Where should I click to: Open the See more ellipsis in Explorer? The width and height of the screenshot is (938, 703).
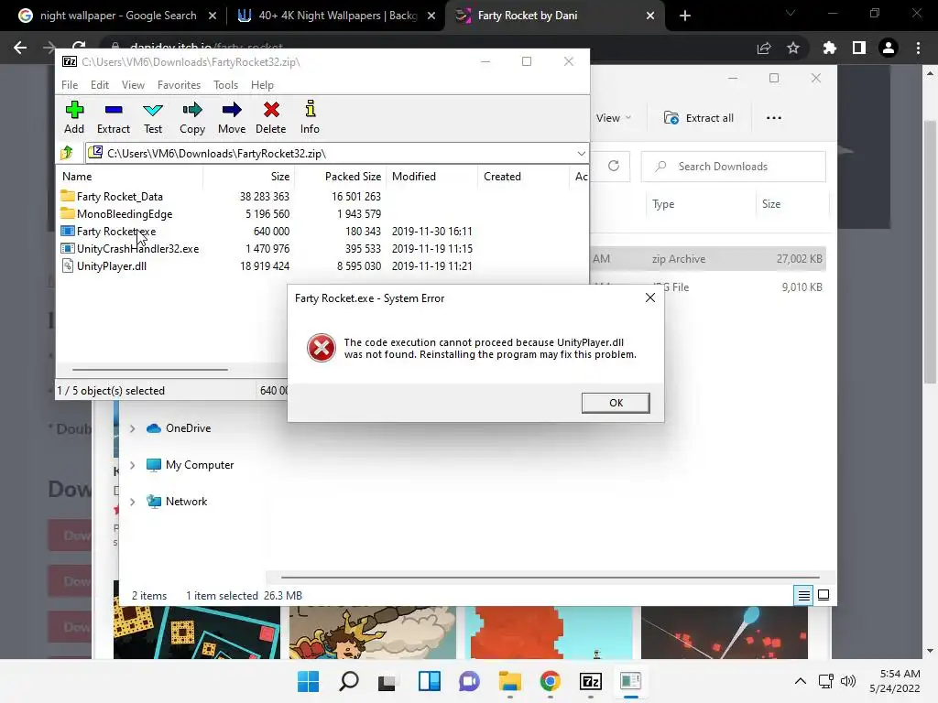click(773, 118)
